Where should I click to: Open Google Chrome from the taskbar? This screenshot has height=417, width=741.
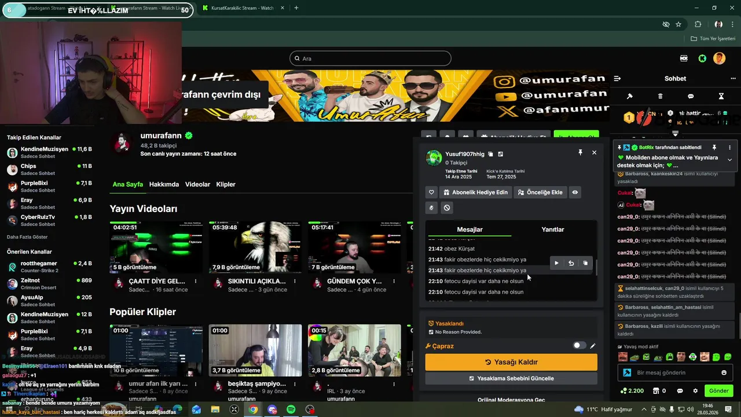pyautogui.click(x=253, y=409)
